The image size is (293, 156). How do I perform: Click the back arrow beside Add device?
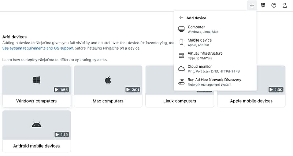pyautogui.click(x=181, y=17)
